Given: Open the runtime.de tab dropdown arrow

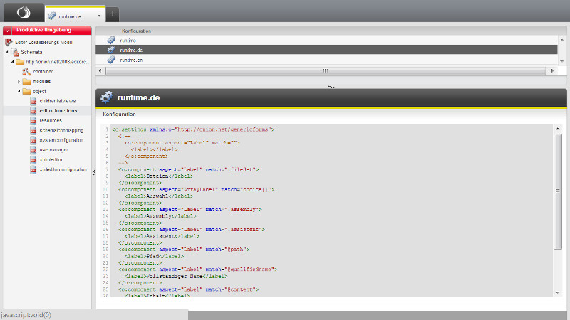Looking at the screenshot, I should [x=98, y=16].
